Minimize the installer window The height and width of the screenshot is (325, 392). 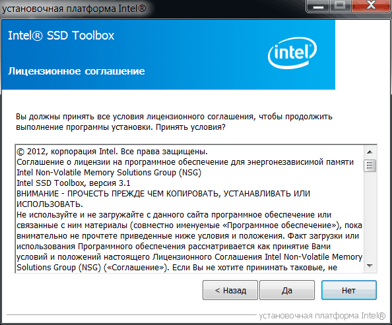pyautogui.click(x=318, y=6)
